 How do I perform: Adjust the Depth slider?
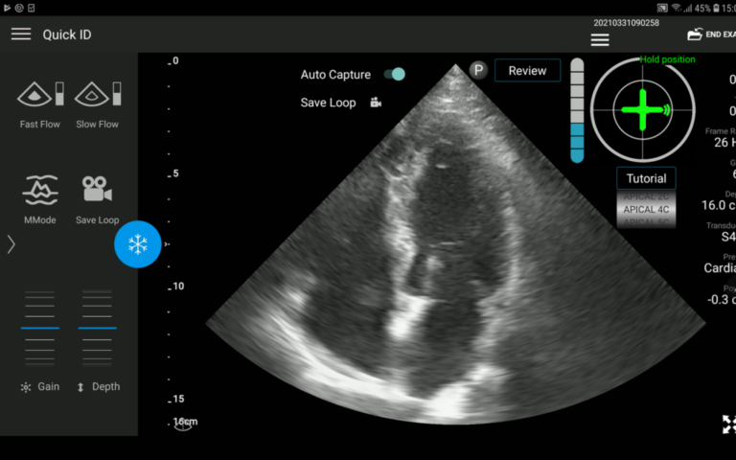click(97, 328)
